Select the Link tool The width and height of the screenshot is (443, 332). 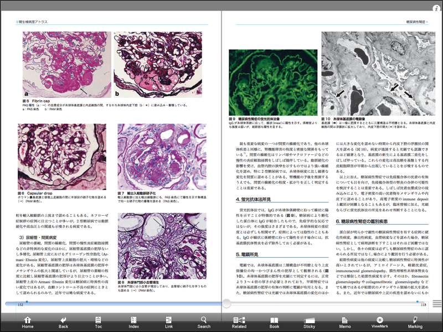(169, 321)
